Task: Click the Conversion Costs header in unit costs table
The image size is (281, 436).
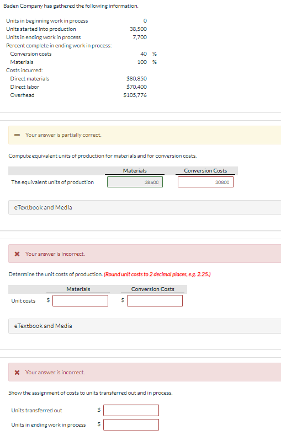Action: click(152, 289)
